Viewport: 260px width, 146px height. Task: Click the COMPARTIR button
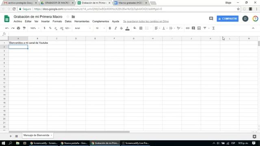coord(227,19)
